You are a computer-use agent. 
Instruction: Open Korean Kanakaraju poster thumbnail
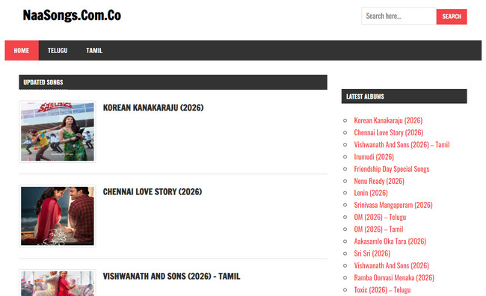coord(58,132)
